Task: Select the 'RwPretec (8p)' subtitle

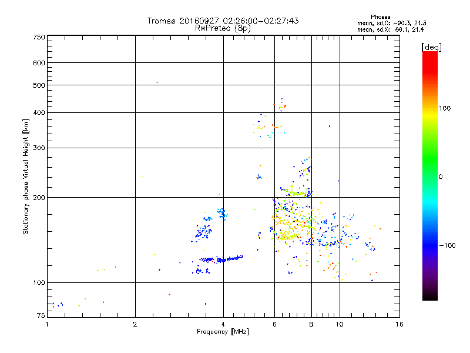Action: click(x=223, y=28)
